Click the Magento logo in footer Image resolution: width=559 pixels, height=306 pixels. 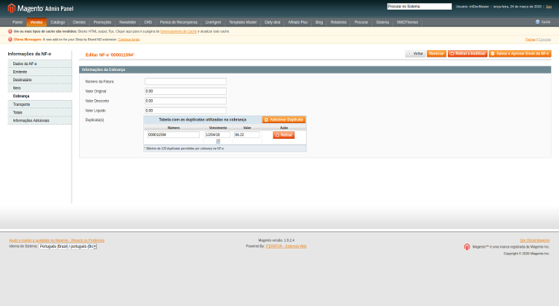(467, 247)
